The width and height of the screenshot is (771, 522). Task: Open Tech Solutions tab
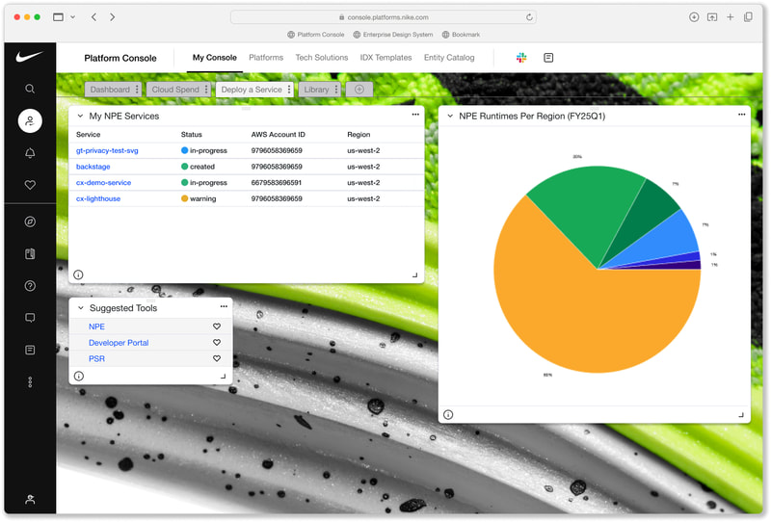322,58
